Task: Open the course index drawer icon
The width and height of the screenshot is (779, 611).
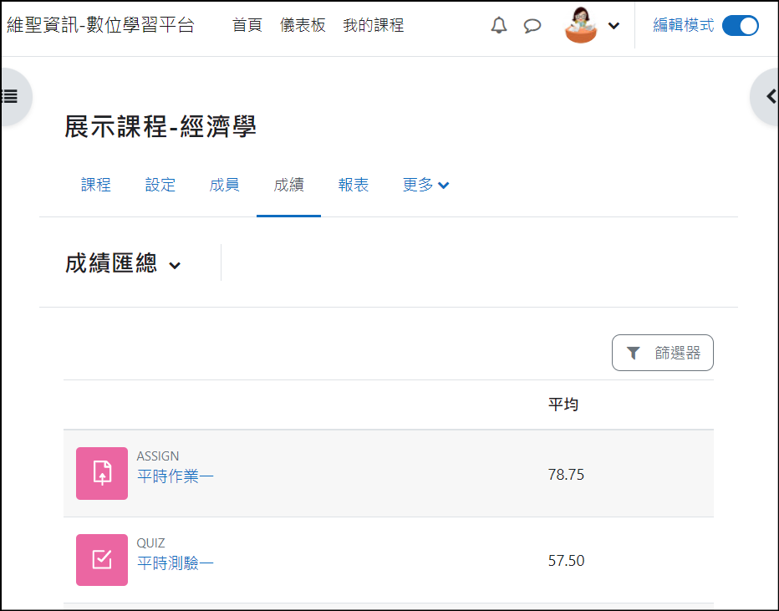Action: [11, 96]
